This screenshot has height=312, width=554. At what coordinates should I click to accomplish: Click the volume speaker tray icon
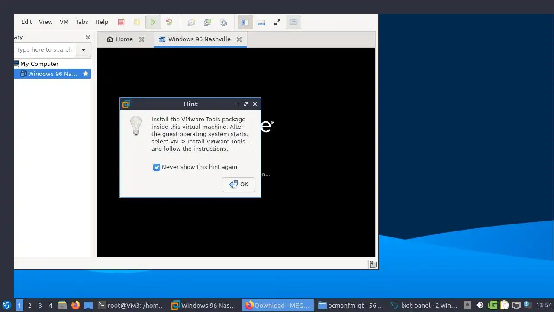(x=479, y=305)
